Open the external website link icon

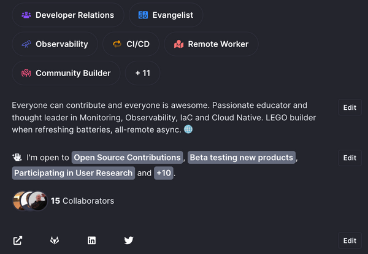coord(18,241)
